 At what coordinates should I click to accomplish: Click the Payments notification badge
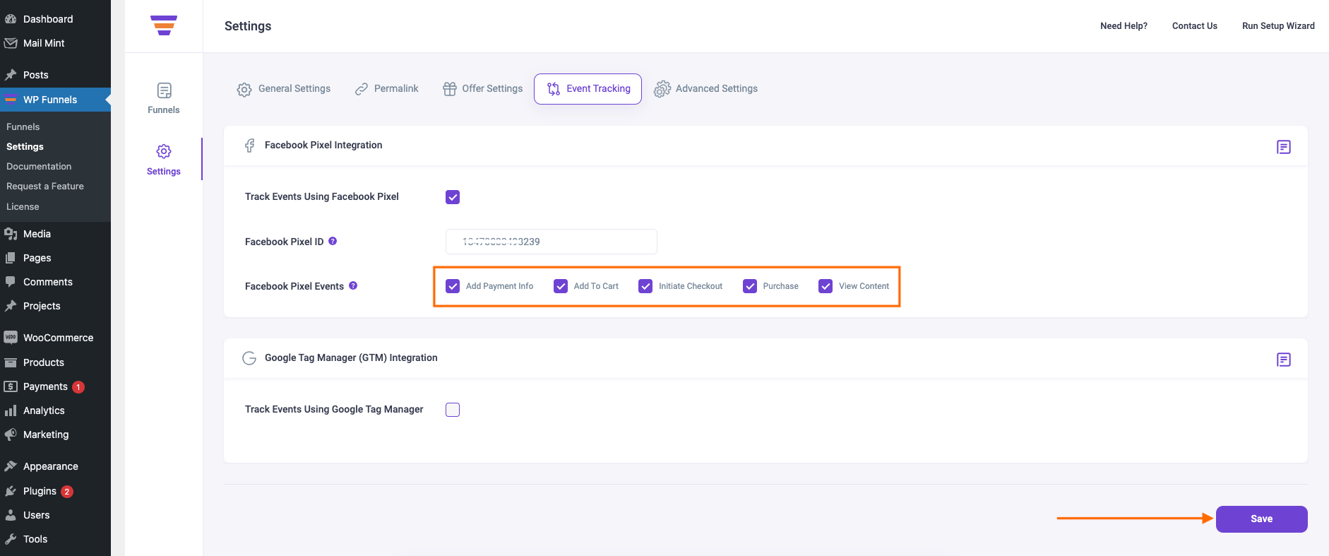click(78, 387)
